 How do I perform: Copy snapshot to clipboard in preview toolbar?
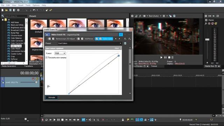[x=170, y=16]
